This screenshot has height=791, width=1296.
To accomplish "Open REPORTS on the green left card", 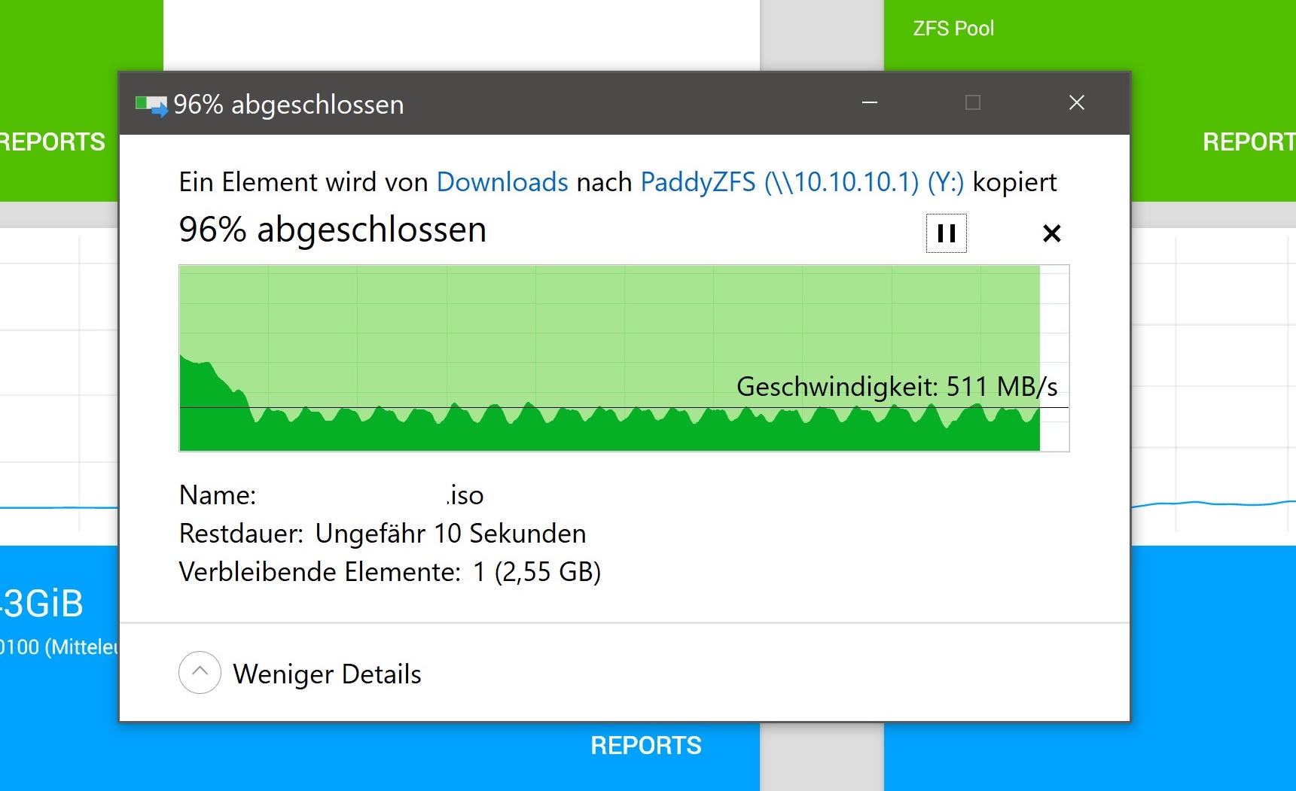I will point(52,142).
